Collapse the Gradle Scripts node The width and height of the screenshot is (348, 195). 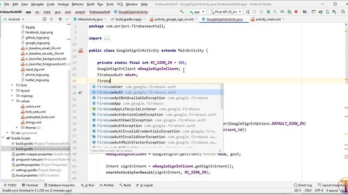[3, 138]
